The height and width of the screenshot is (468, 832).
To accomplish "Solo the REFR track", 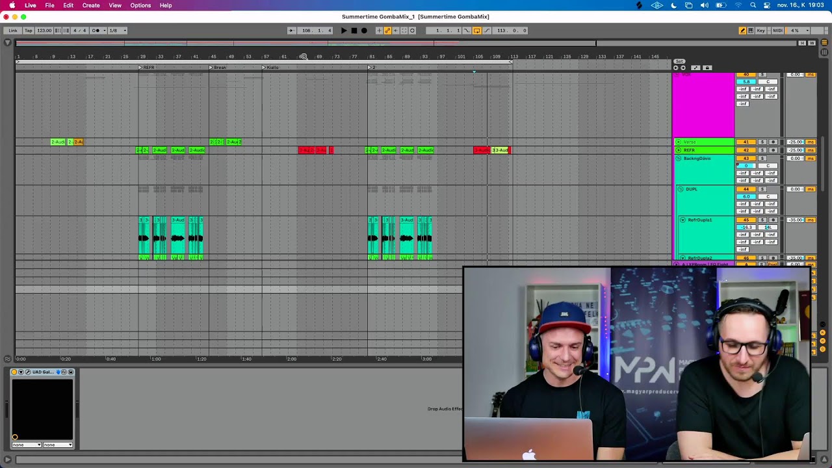I will pos(762,150).
